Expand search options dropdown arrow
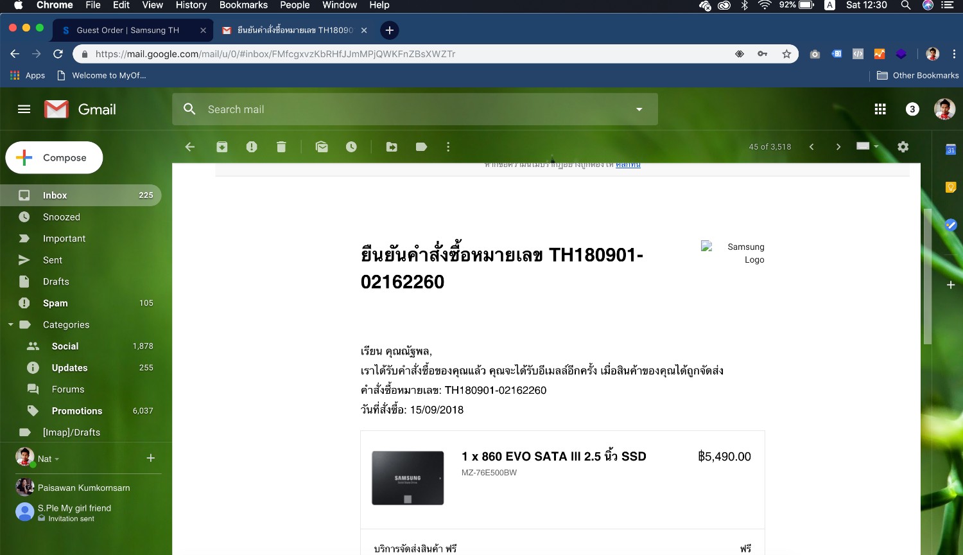 [x=639, y=109]
